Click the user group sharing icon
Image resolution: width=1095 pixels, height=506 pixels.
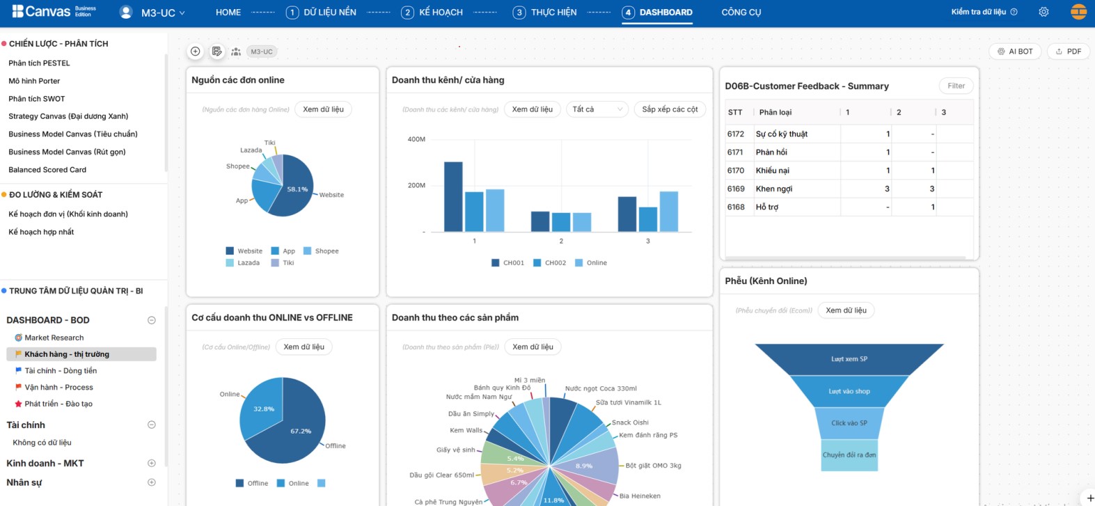point(236,52)
